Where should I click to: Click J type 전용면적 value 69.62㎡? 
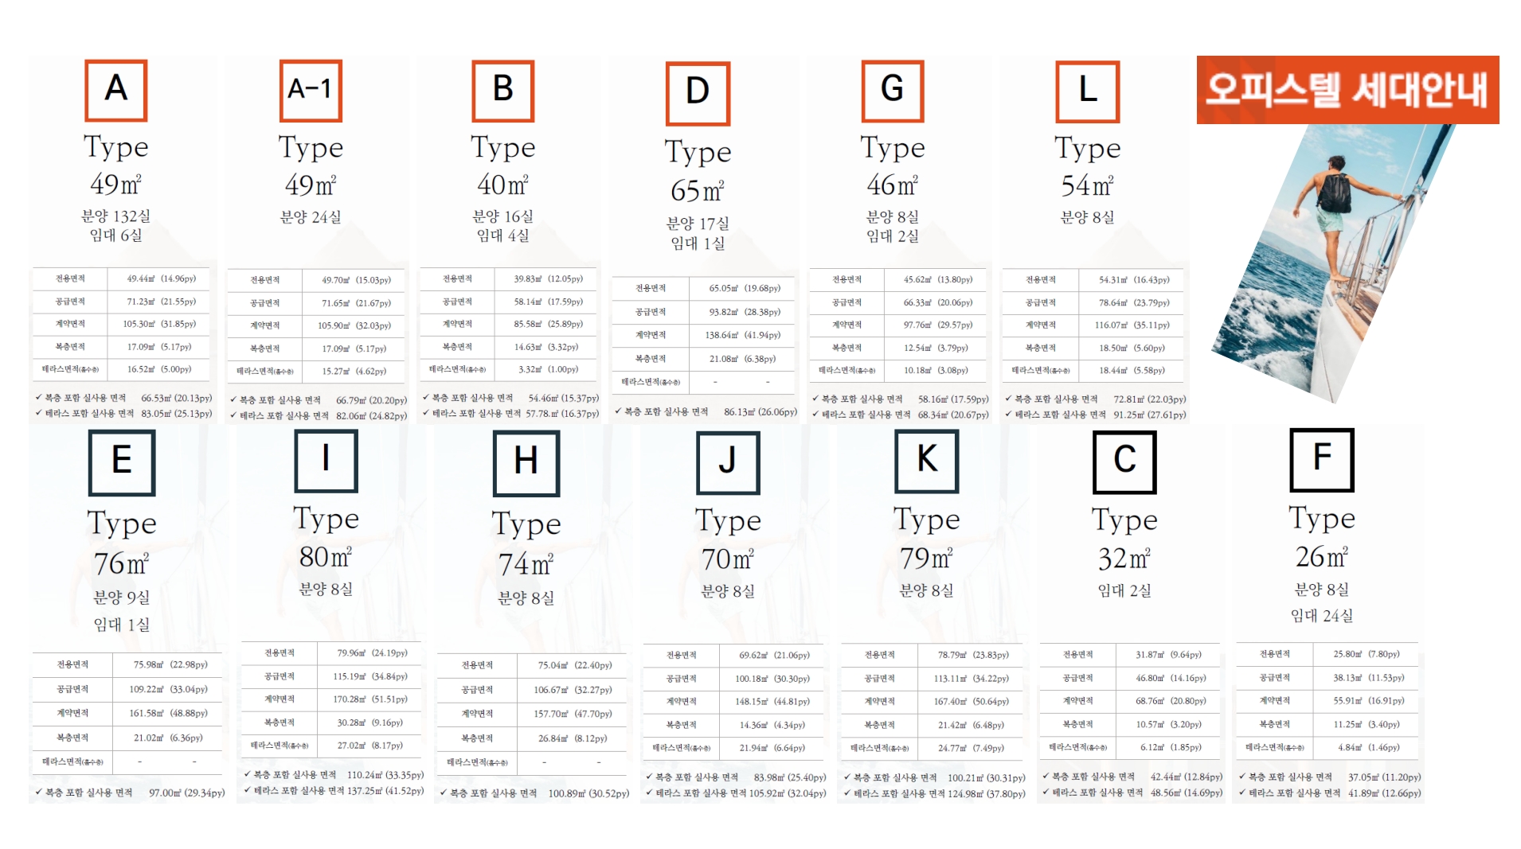(775, 655)
